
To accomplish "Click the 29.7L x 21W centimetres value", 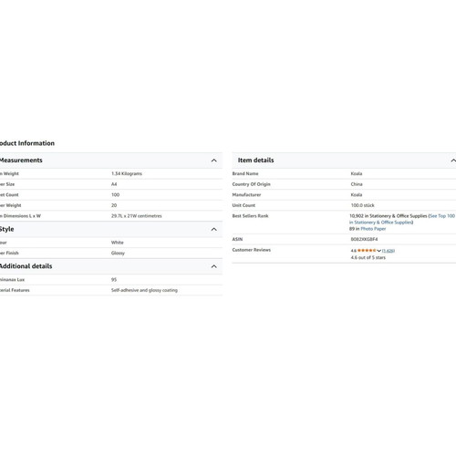I will click(x=137, y=216).
